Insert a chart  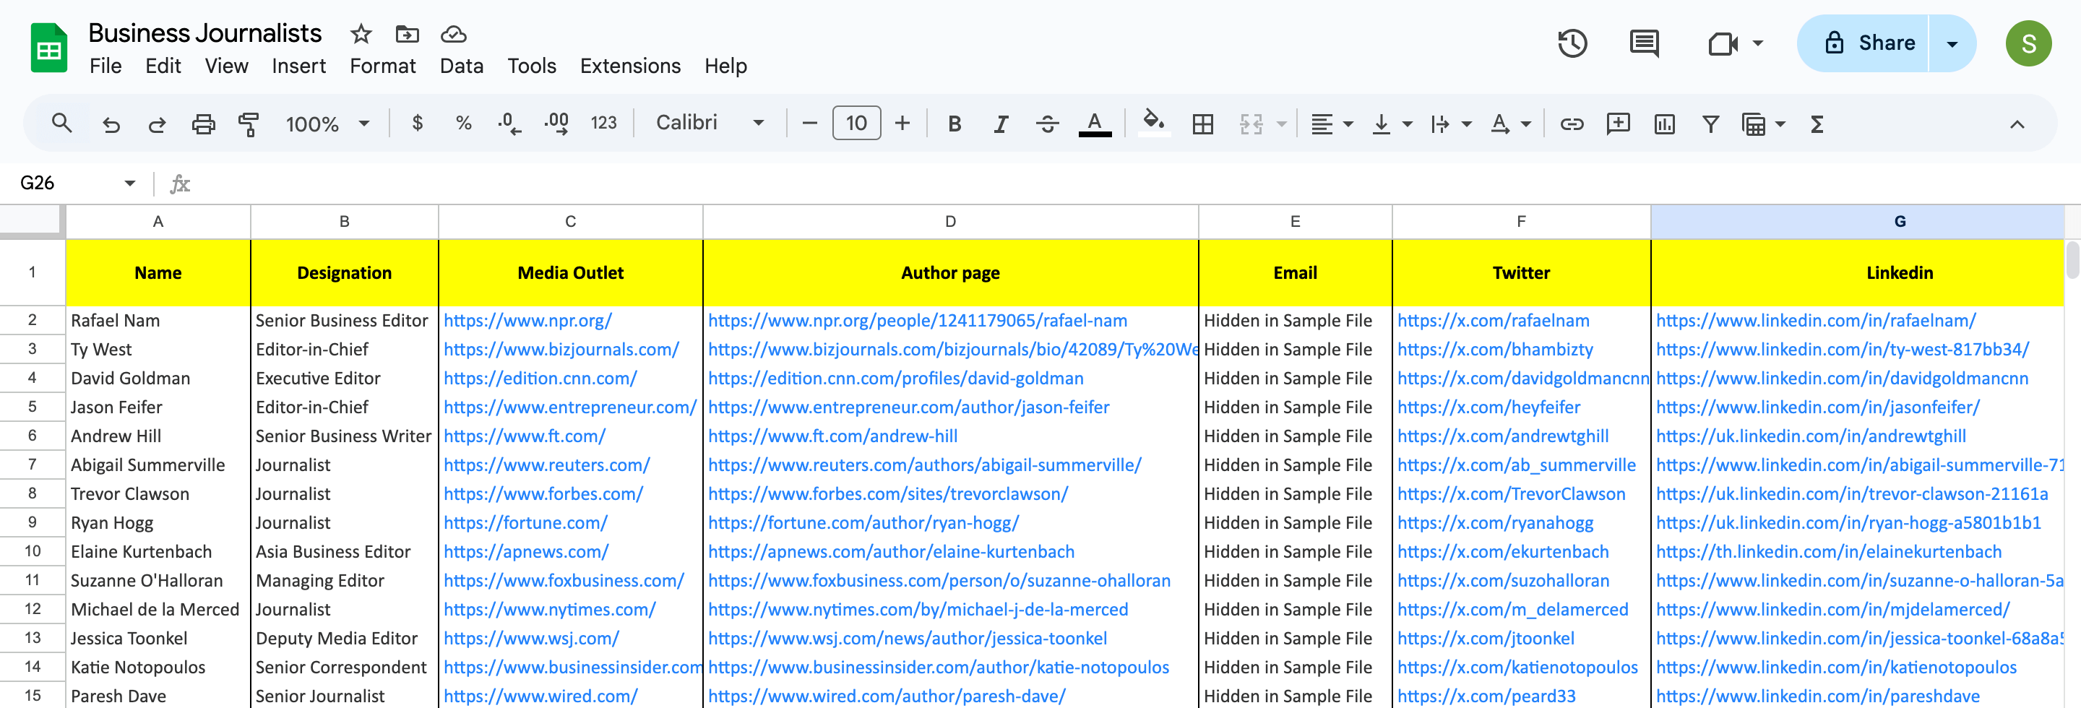[1664, 124]
